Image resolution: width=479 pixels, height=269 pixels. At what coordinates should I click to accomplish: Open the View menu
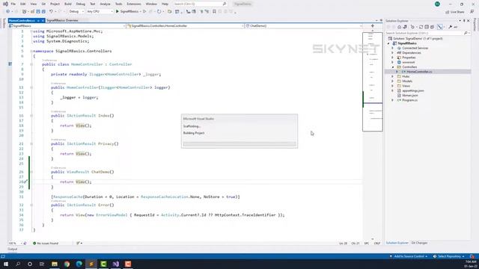[x=33, y=4]
